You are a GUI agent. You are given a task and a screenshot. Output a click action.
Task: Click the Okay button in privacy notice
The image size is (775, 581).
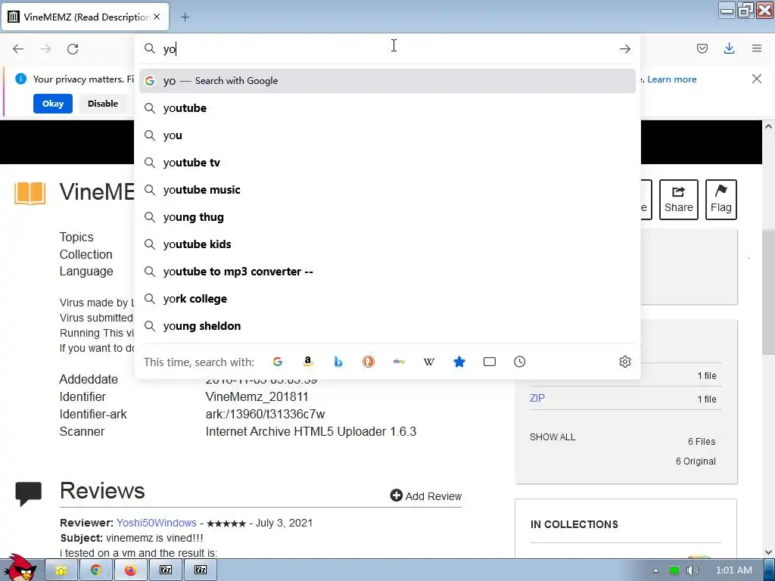pos(53,104)
